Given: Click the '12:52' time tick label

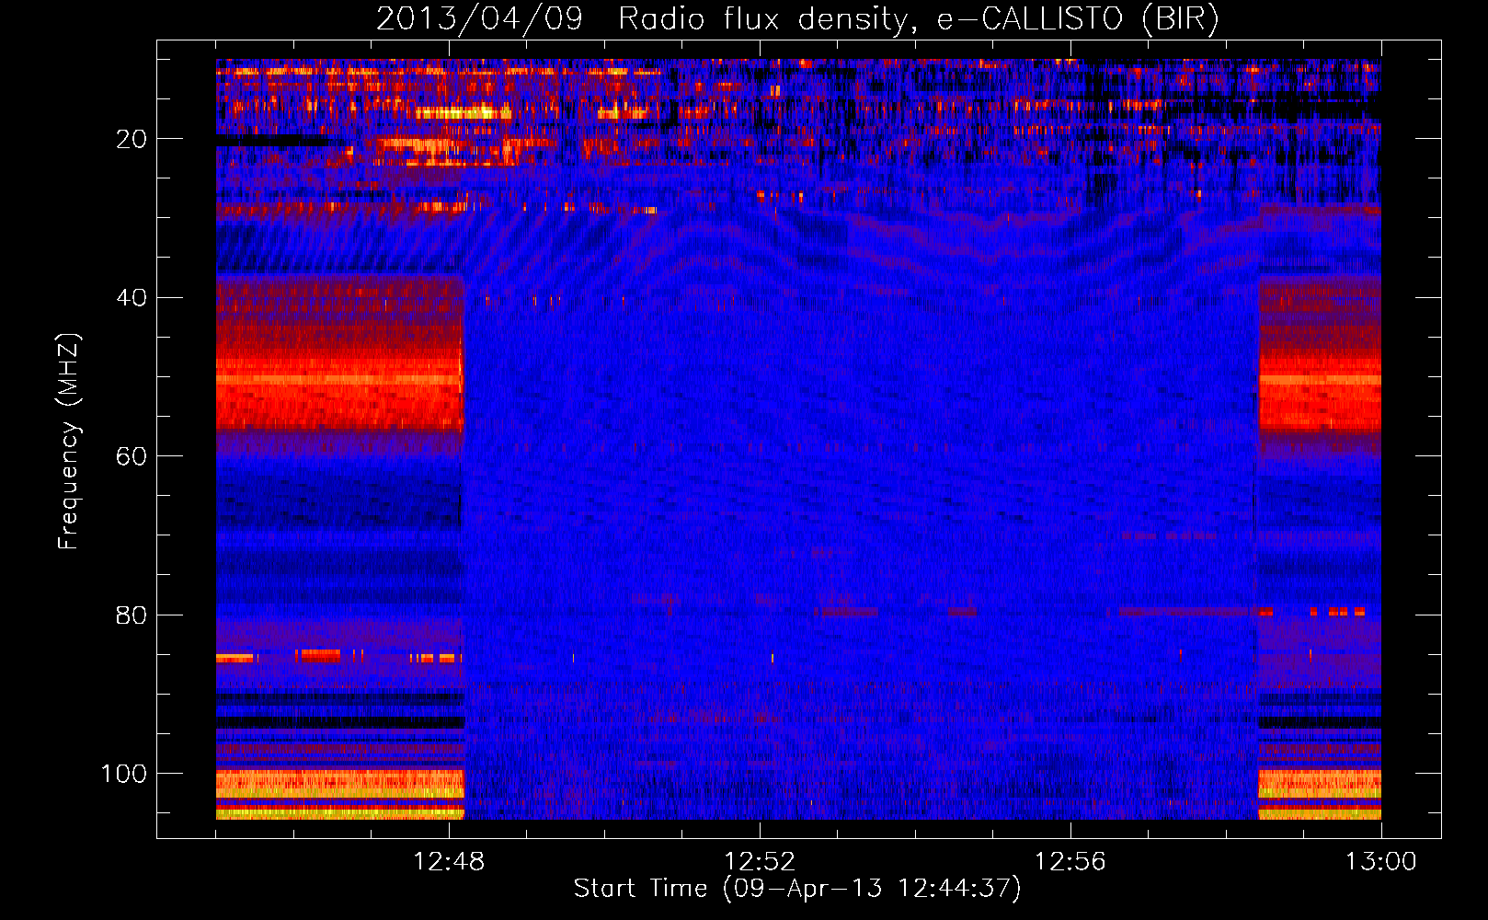Looking at the screenshot, I should pyautogui.click(x=760, y=862).
